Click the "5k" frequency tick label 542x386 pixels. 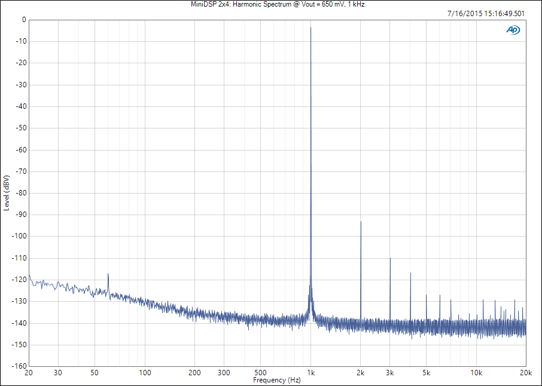pyautogui.click(x=426, y=373)
